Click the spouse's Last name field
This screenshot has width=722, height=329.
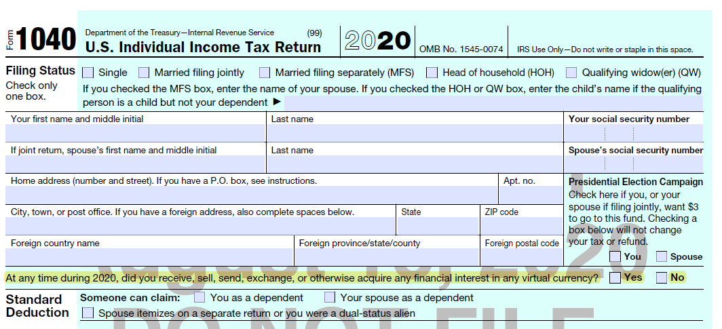tap(415, 163)
